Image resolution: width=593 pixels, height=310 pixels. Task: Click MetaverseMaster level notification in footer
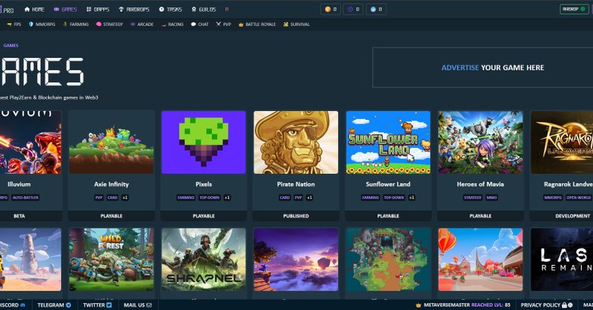[463, 305]
